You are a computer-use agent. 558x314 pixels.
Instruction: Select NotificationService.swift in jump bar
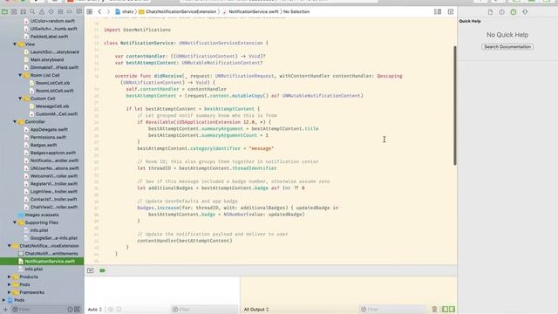tap(250, 11)
